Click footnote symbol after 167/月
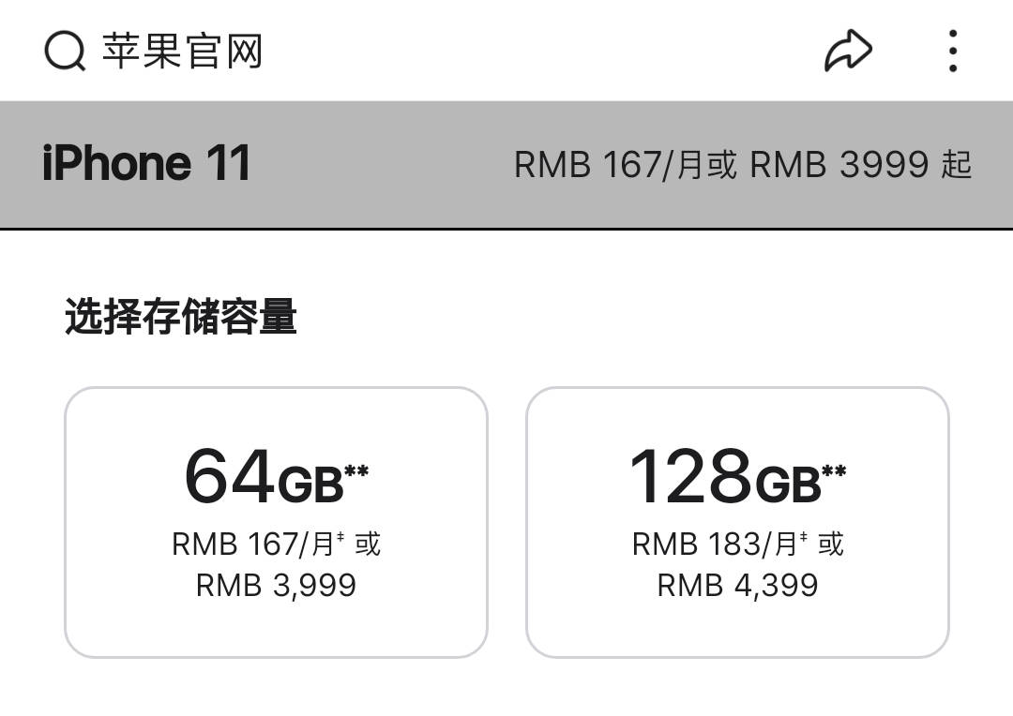 coord(340,536)
